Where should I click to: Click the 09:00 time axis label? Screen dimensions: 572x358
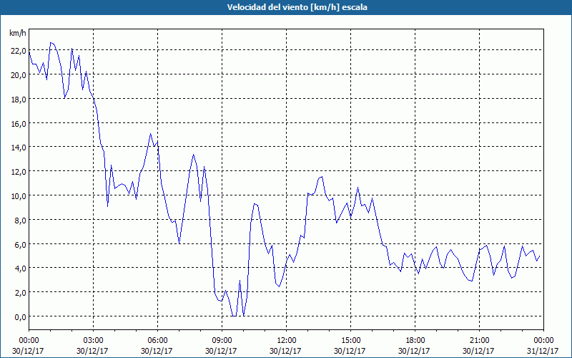(222, 341)
